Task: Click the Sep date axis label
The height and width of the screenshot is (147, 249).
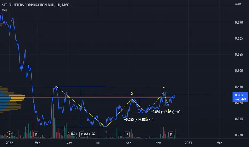Action: 129,143
